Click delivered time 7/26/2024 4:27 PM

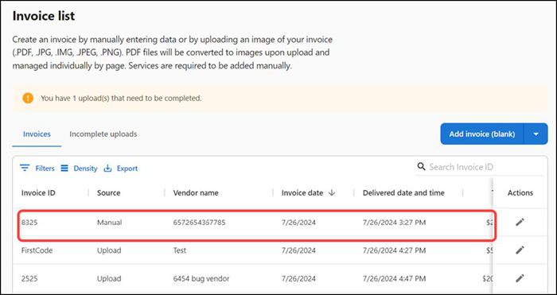coord(395,250)
